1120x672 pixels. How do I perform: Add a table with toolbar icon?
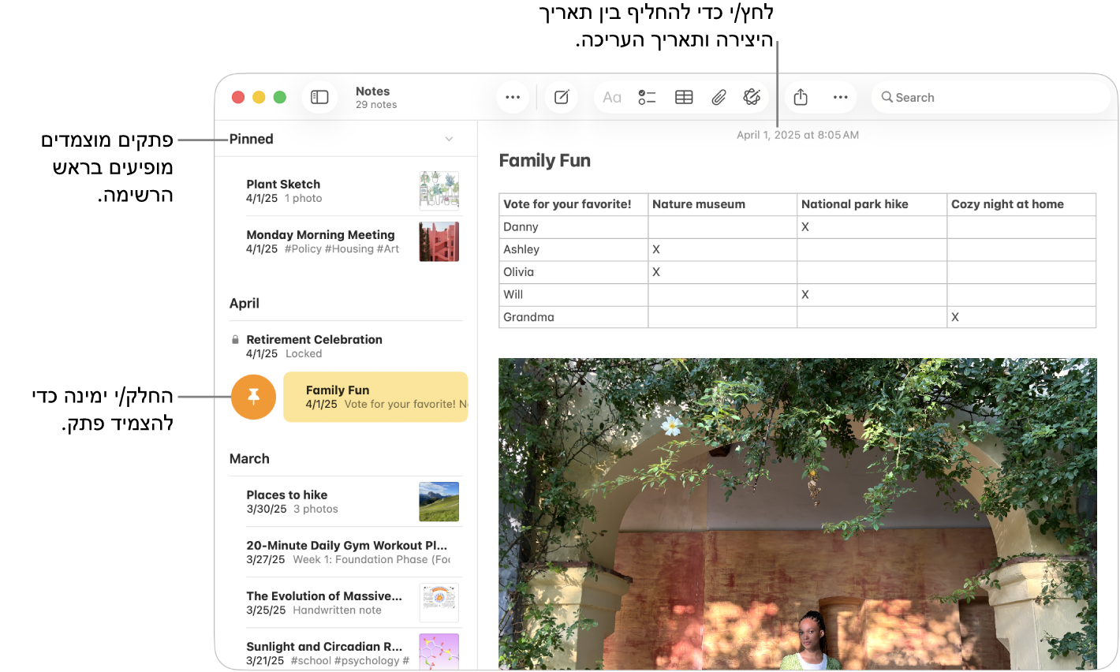[x=684, y=97]
